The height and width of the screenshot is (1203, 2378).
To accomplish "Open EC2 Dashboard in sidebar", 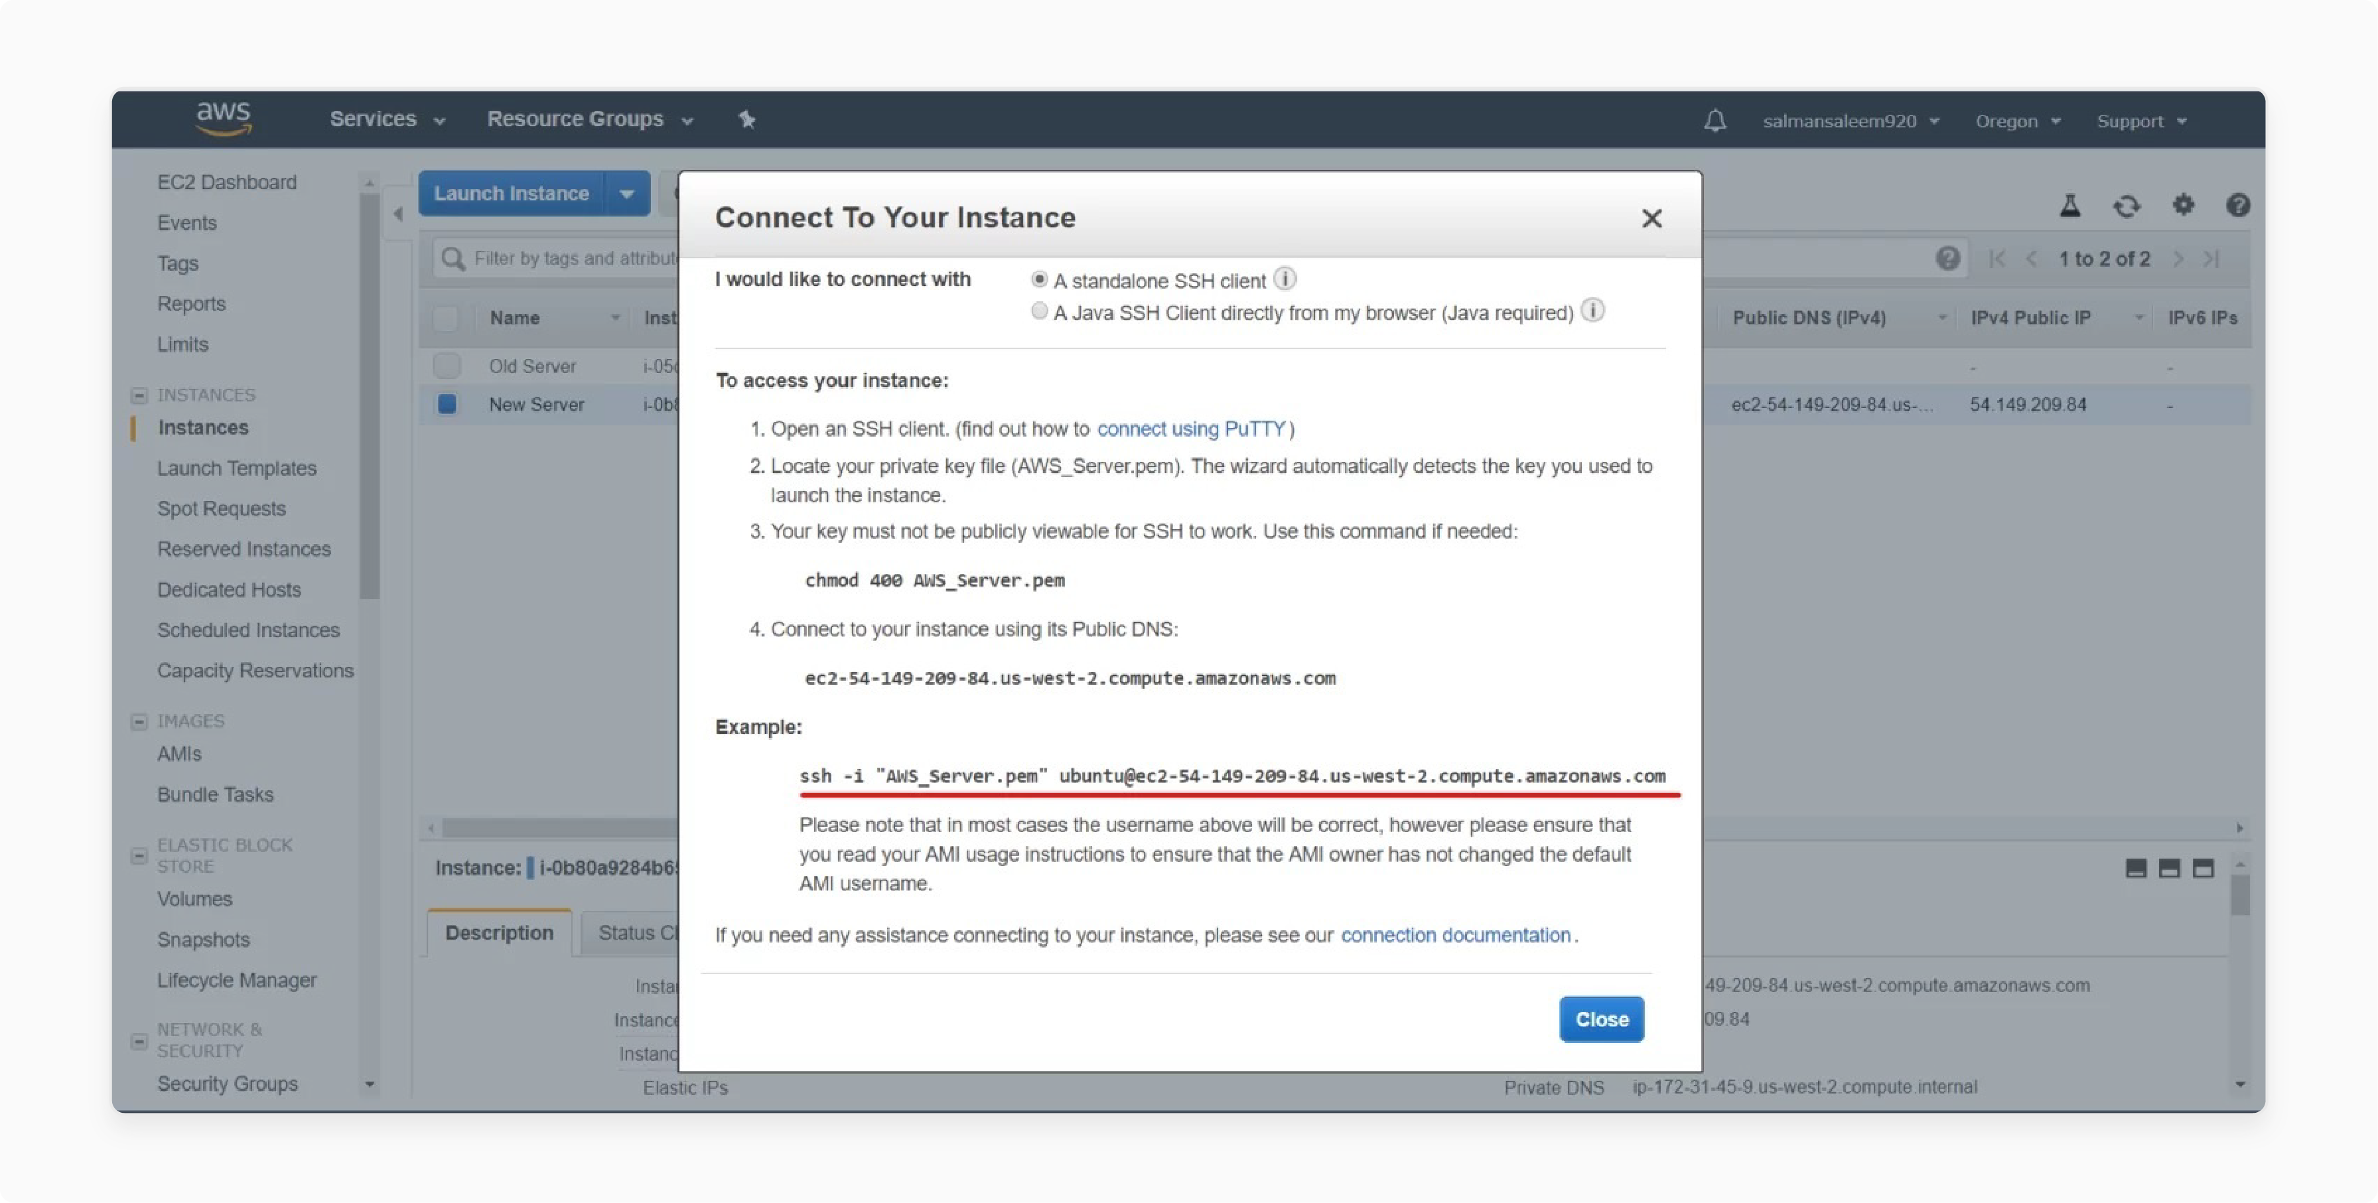I will [227, 182].
